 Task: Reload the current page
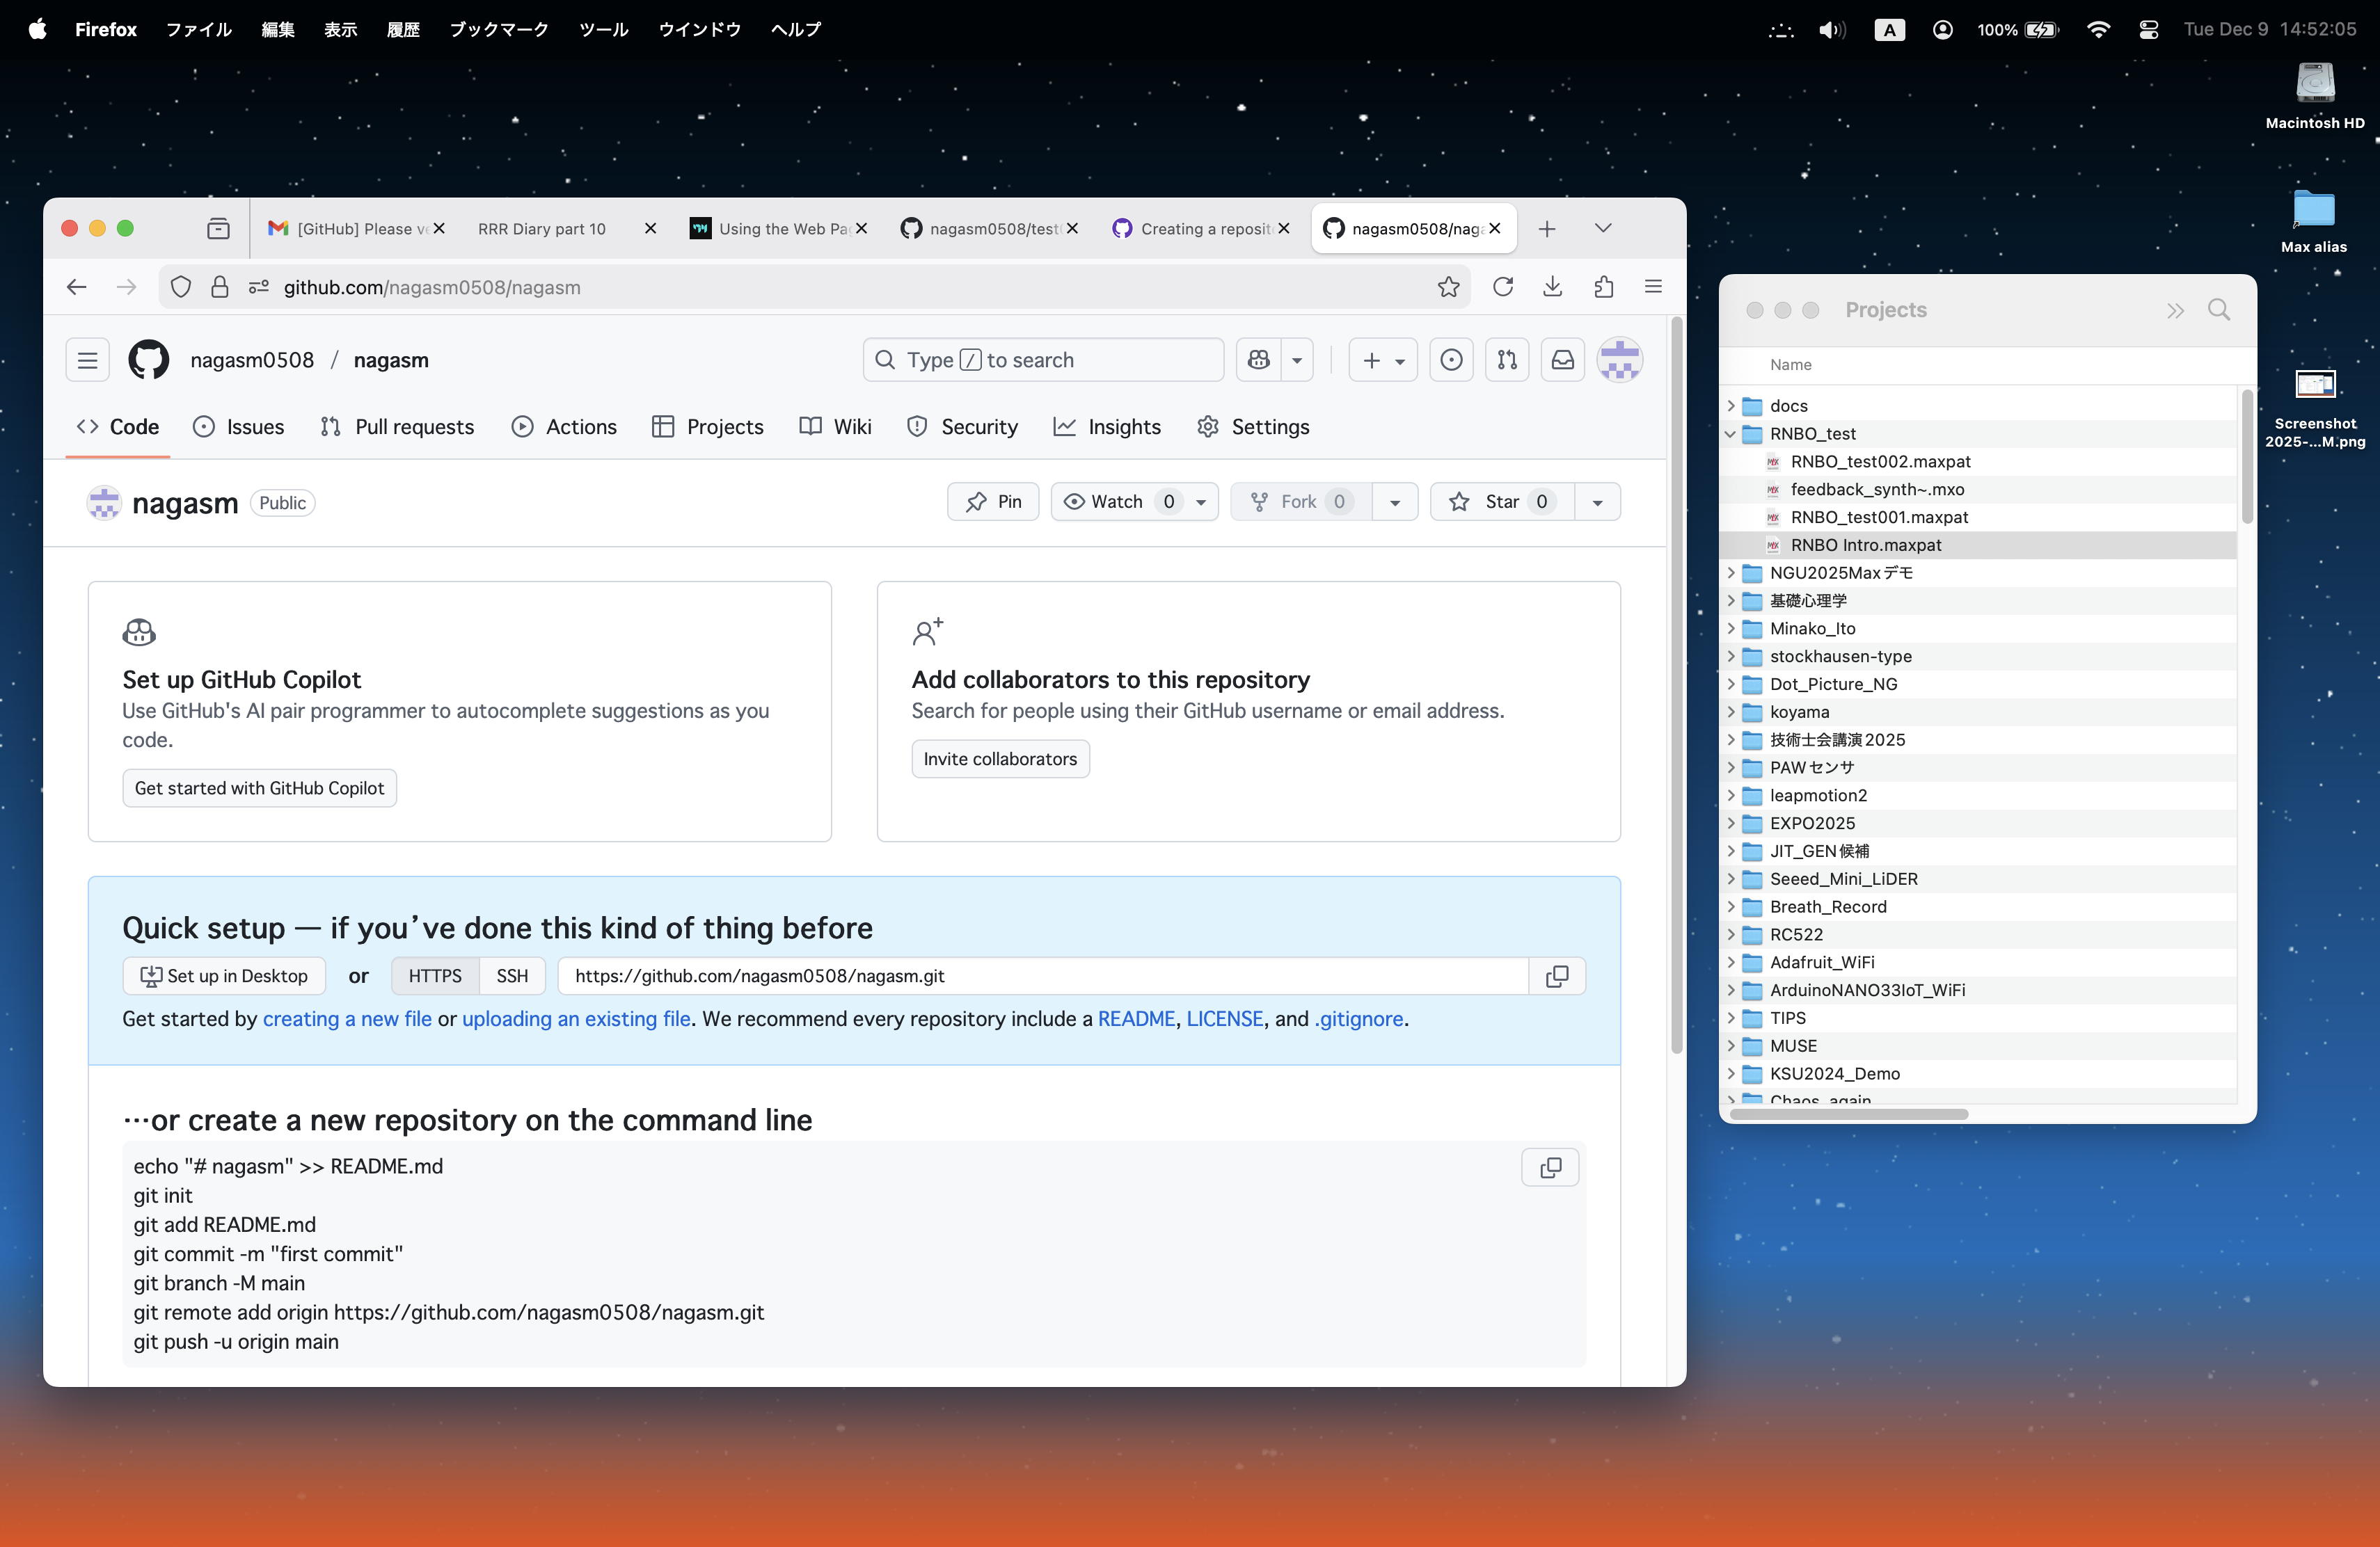[1502, 288]
